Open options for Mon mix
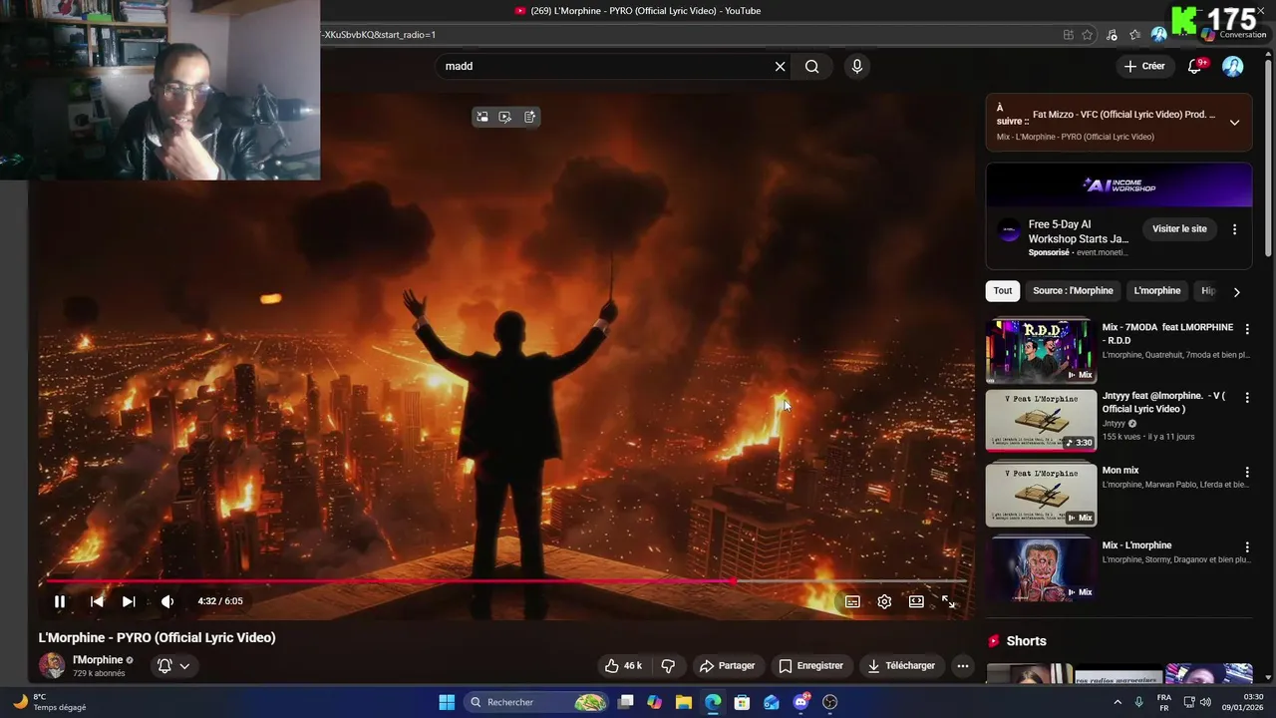1276x718 pixels. pos(1246,472)
